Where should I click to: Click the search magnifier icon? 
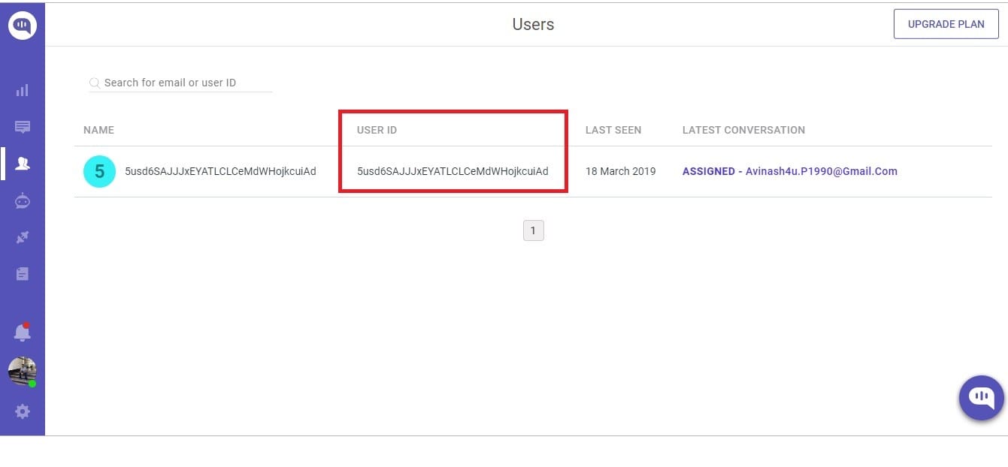95,83
